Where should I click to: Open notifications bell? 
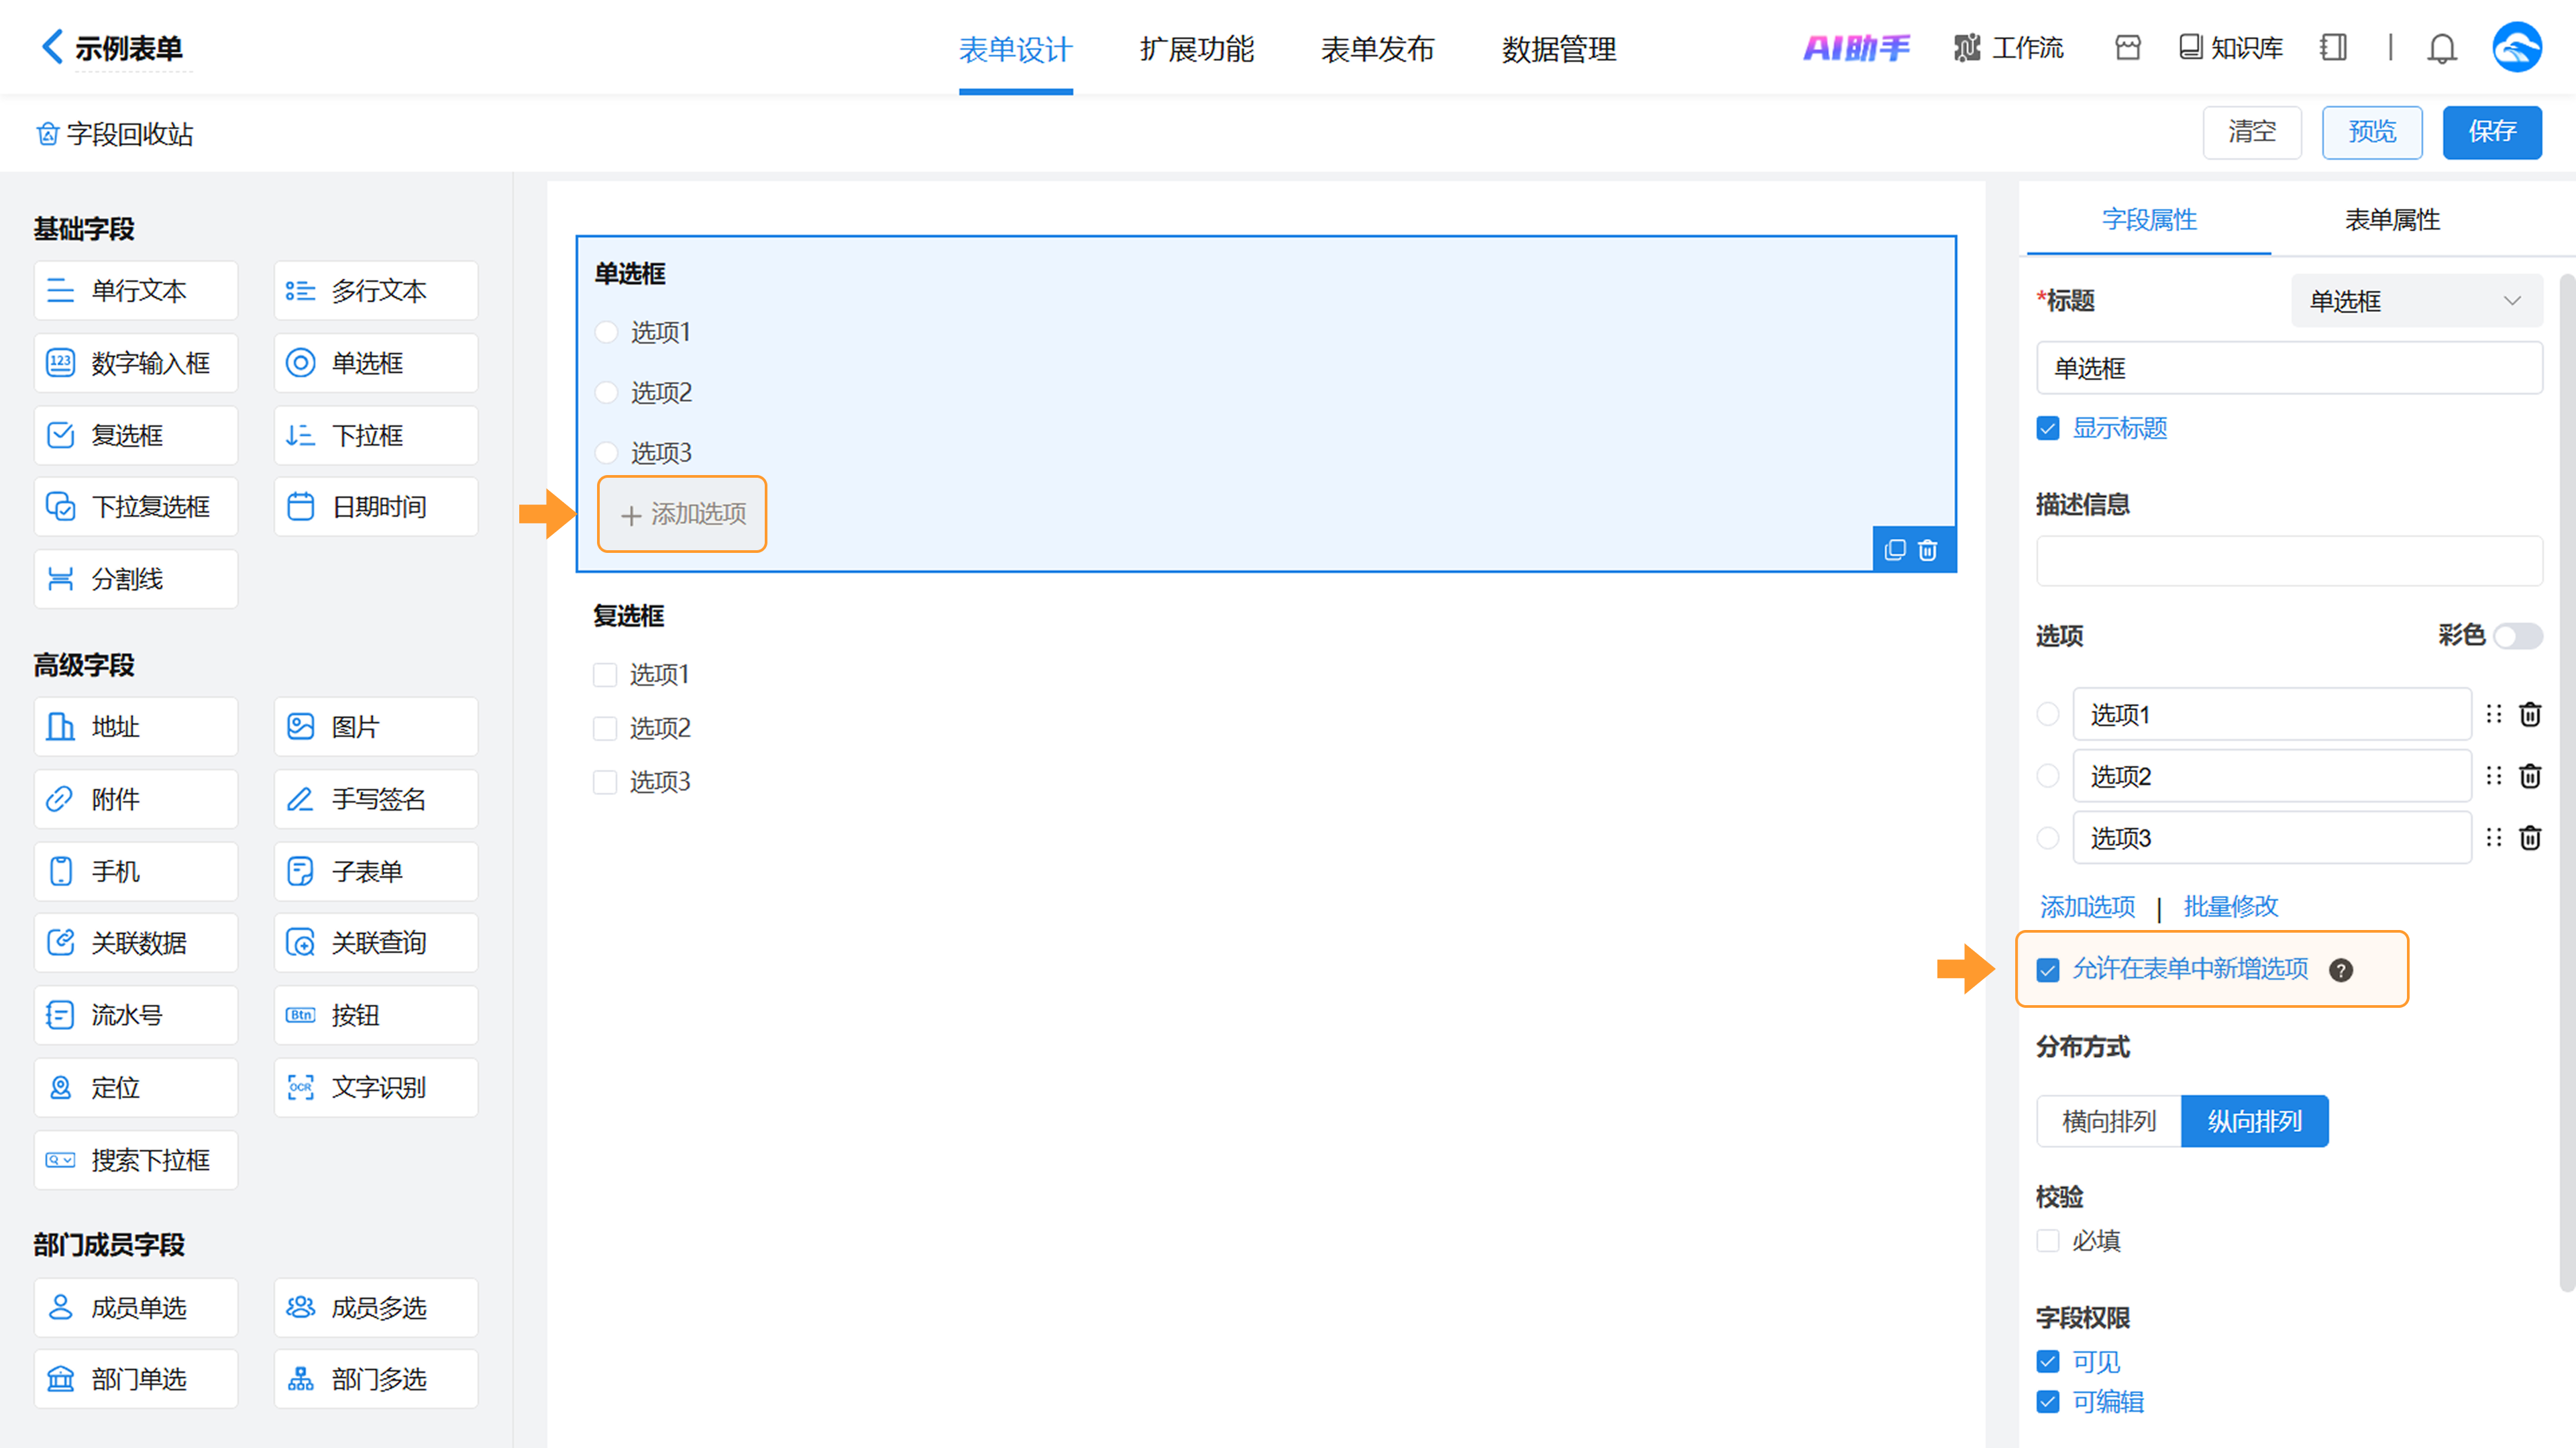coord(2442,48)
